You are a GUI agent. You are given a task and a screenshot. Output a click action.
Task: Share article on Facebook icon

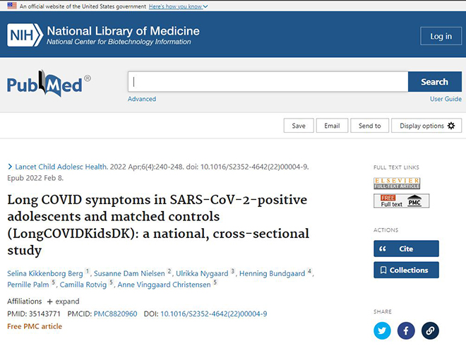pos(406,330)
